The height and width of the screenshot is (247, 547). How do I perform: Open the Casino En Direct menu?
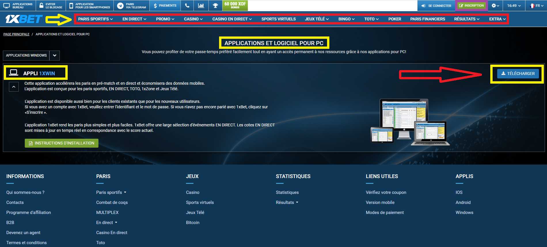coord(232,19)
